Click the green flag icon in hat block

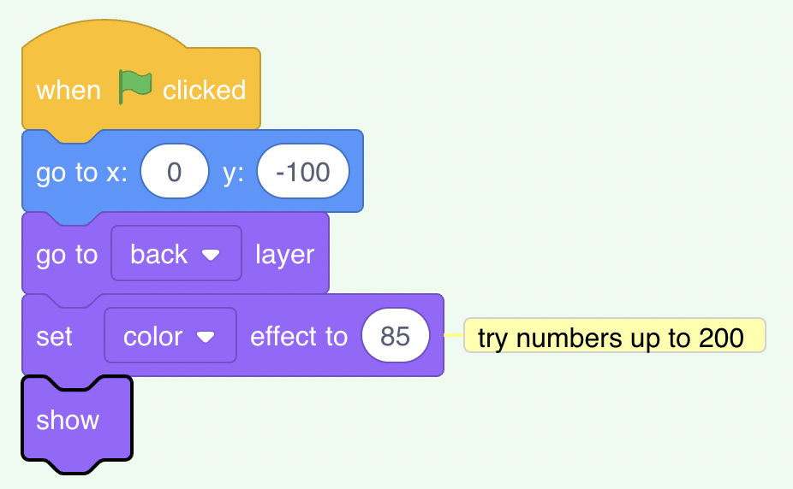click(x=134, y=87)
